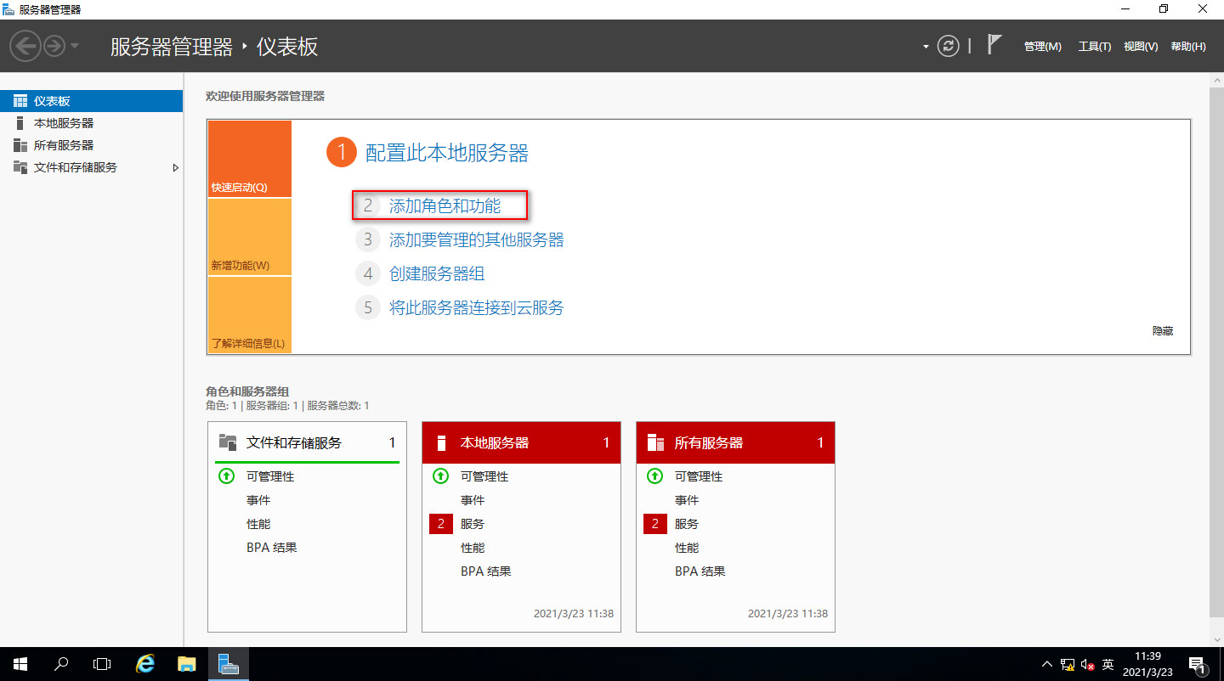Open File Explorer from the taskbar
Image resolution: width=1224 pixels, height=681 pixels.
186,664
